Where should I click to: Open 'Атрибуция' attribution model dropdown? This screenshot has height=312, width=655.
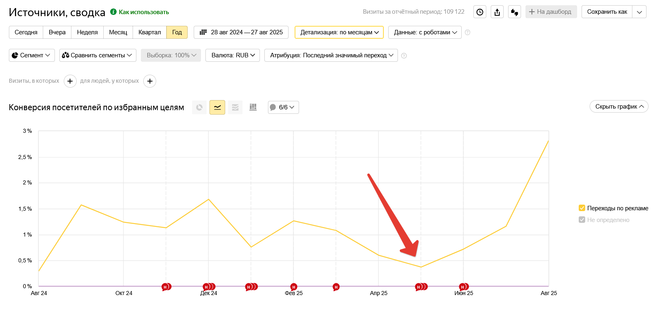331,55
